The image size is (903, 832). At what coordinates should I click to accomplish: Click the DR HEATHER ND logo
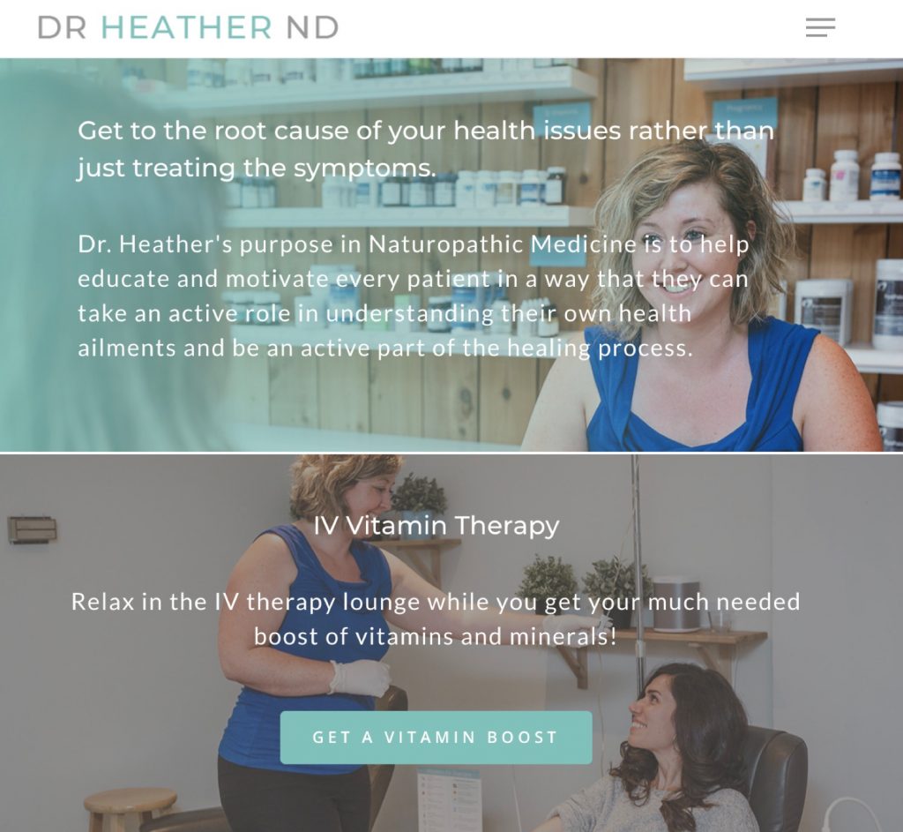click(189, 27)
